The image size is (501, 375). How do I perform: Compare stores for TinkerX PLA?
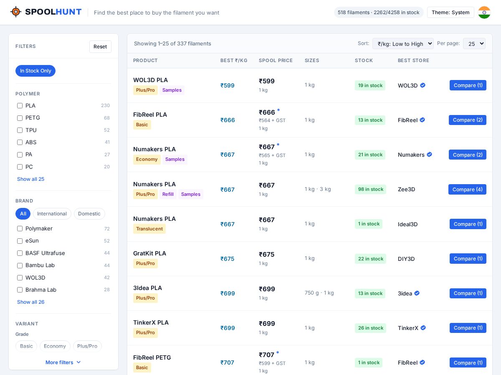(468, 328)
